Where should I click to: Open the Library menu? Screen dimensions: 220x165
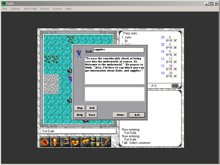coord(45,9)
